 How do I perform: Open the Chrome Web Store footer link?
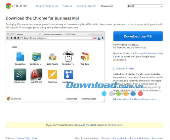(140, 138)
